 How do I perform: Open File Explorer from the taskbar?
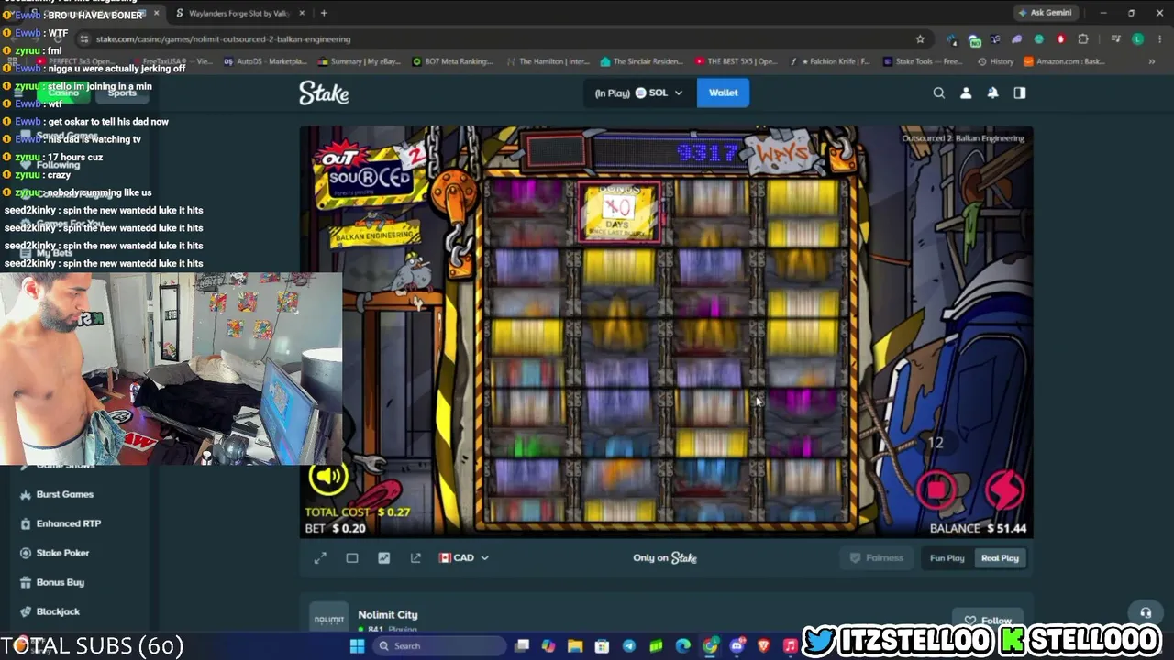[575, 646]
